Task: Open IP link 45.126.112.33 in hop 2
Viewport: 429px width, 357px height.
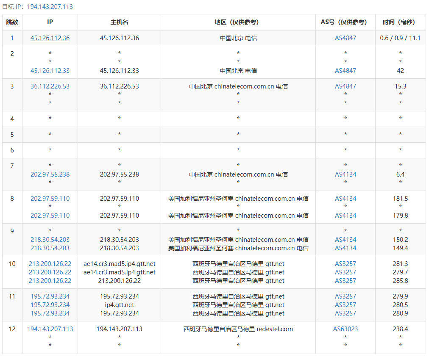Action: (x=50, y=71)
